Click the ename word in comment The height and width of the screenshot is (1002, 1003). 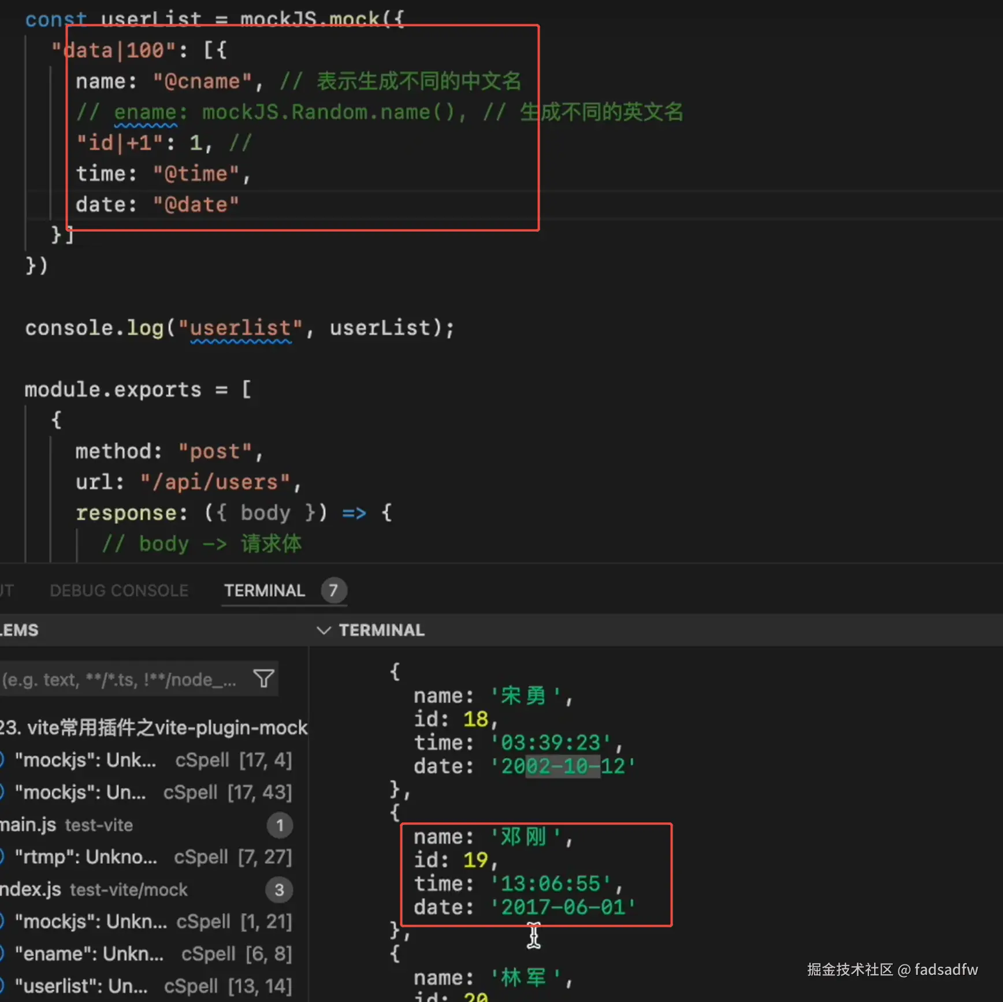pyautogui.click(x=145, y=112)
